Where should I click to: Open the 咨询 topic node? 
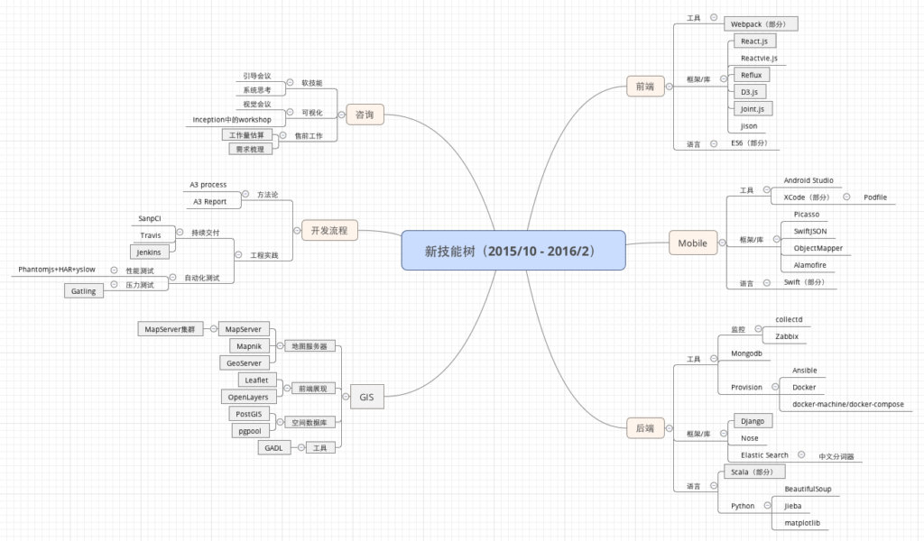[365, 115]
